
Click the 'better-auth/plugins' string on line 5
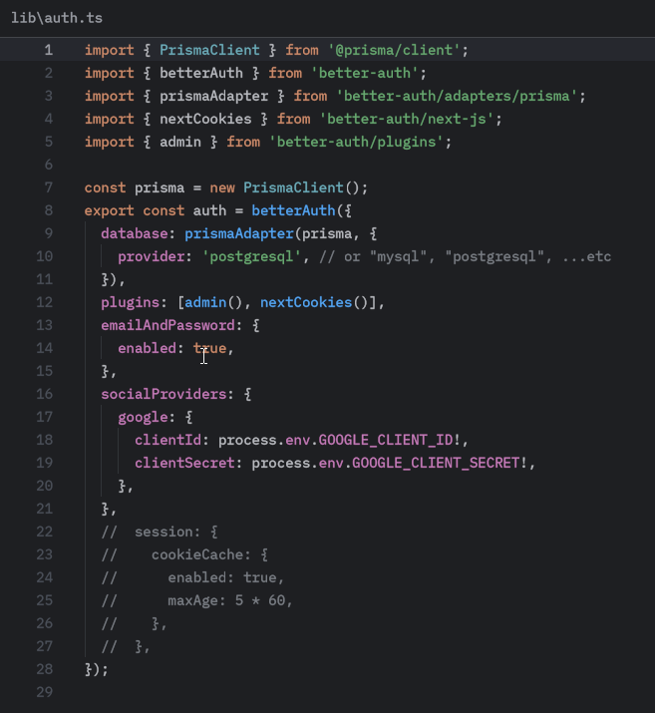click(356, 142)
